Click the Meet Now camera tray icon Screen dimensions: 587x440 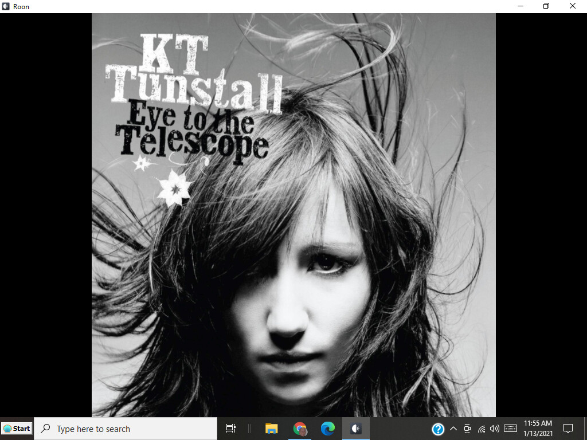[x=467, y=429]
